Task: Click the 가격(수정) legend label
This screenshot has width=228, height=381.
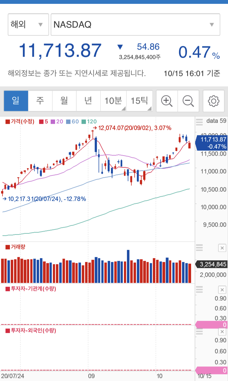Action: (x=20, y=121)
